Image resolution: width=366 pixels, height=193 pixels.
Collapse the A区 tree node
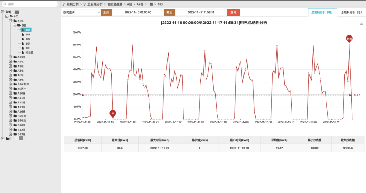6,16
